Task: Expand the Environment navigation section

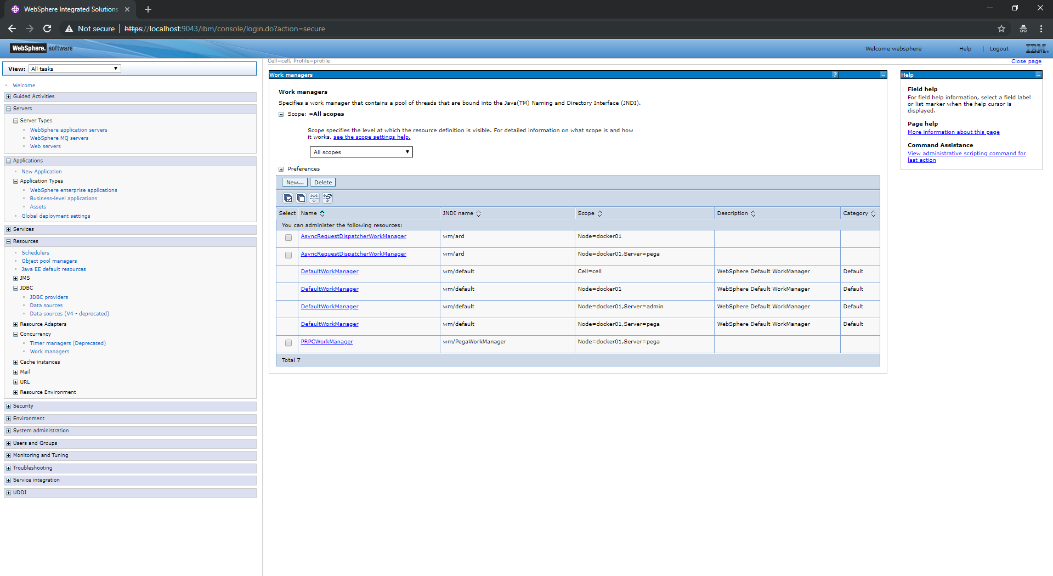Action: [x=8, y=419]
